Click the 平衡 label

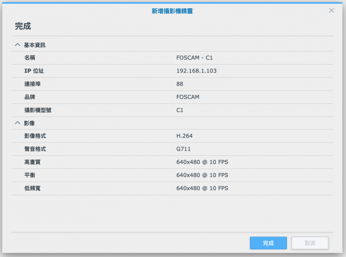(x=30, y=175)
